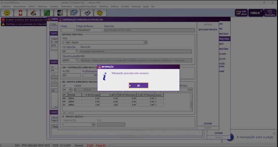Open the Gráficos menu

115,6
